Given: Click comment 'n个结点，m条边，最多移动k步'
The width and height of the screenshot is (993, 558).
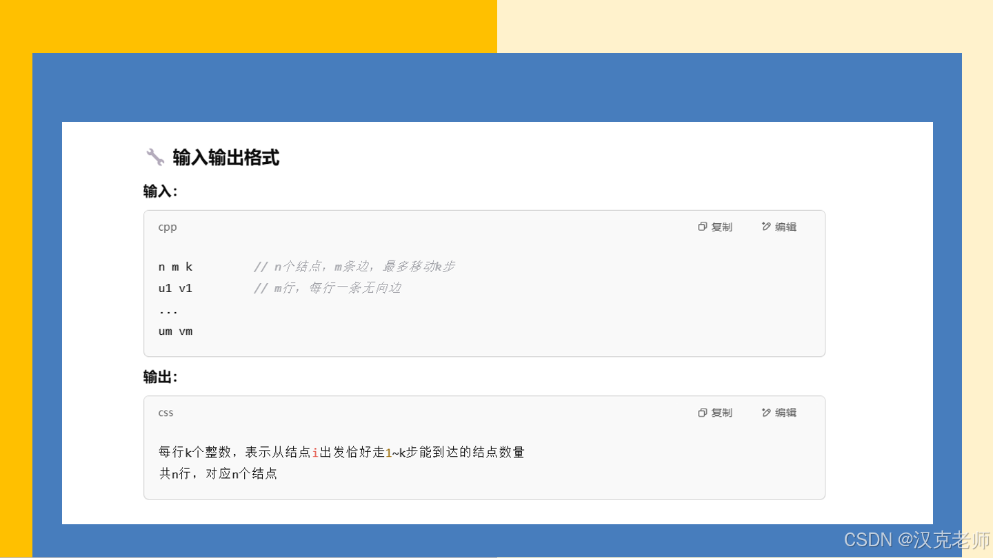Looking at the screenshot, I should coord(354,267).
